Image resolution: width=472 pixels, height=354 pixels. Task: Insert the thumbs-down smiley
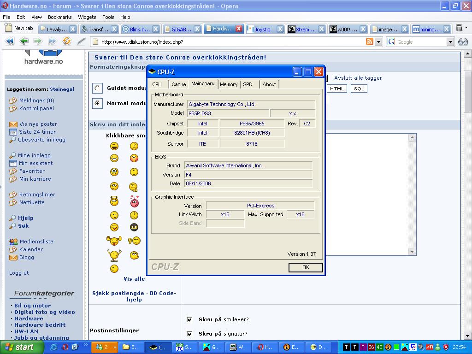pos(134,241)
